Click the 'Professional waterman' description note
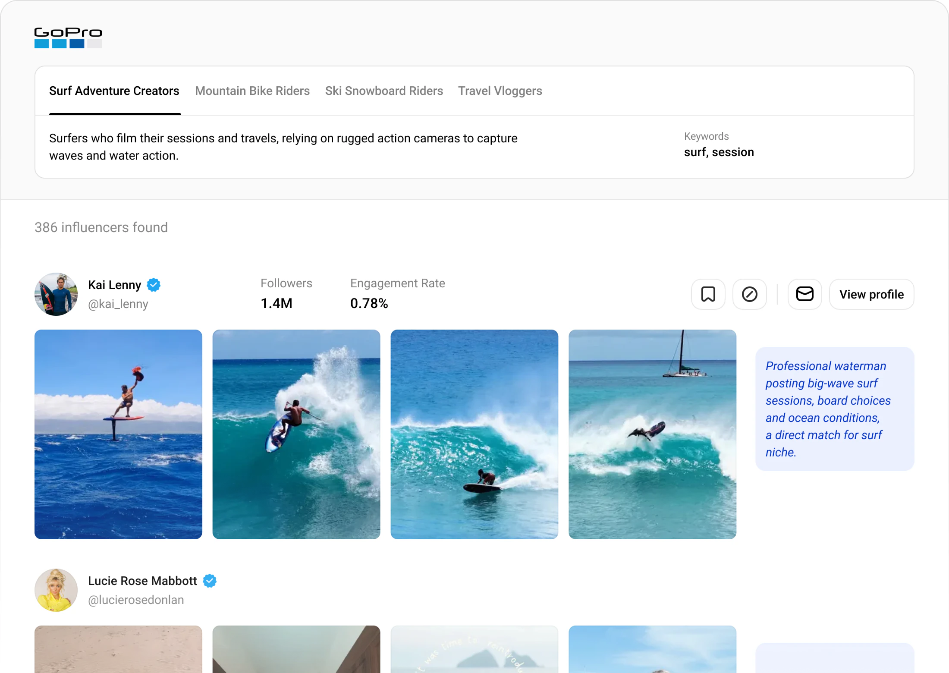 [x=835, y=409]
